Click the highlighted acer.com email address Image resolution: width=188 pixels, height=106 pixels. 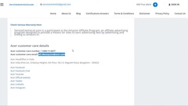click(52, 54)
